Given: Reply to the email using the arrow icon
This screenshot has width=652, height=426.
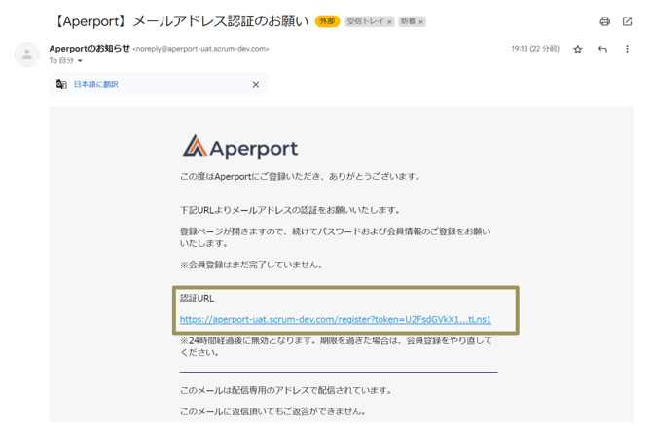Looking at the screenshot, I should coord(602,49).
